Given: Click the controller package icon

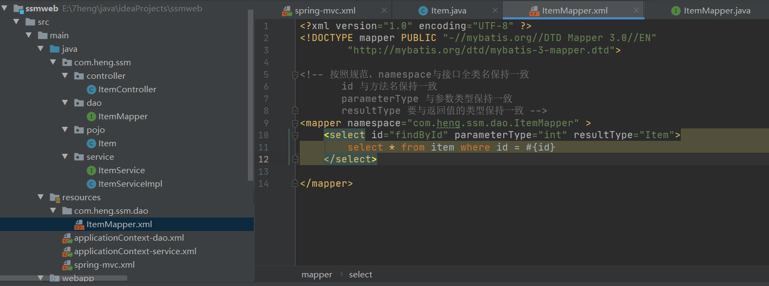Looking at the screenshot, I should (x=79, y=76).
